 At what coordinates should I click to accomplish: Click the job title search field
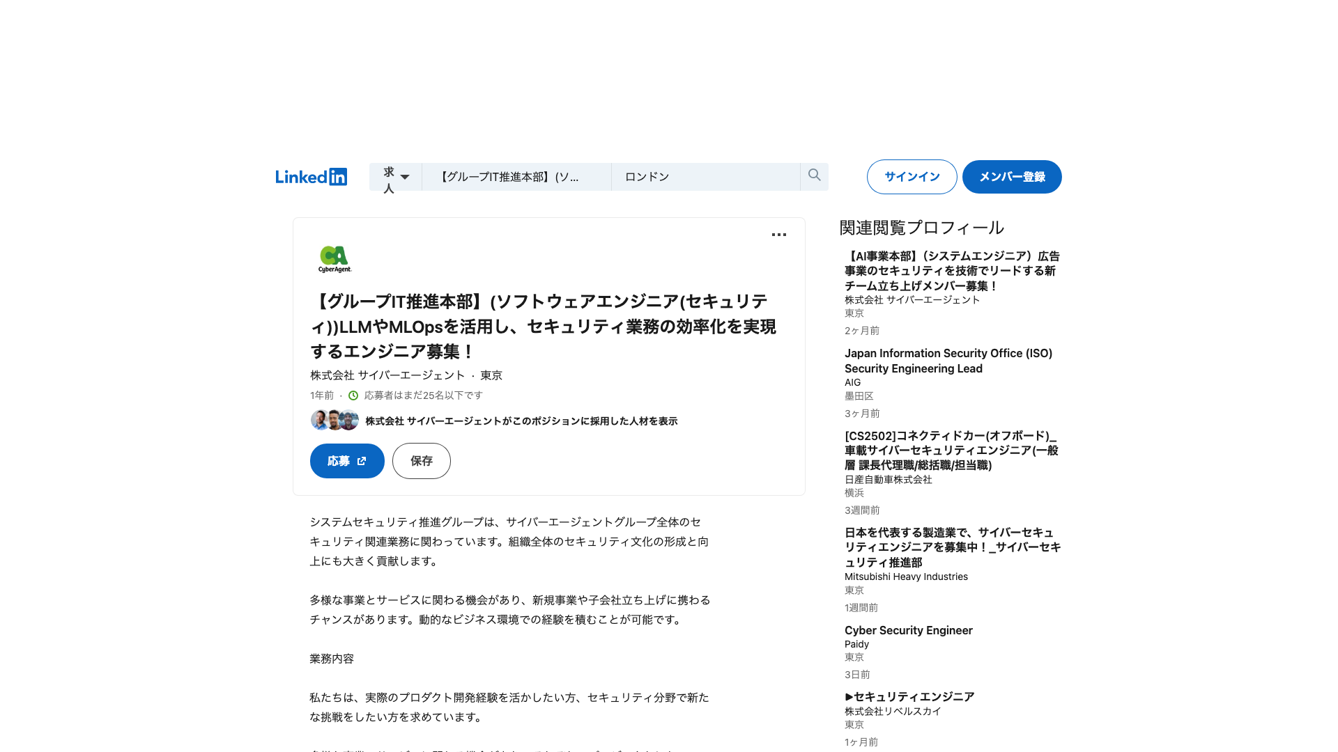pyautogui.click(x=516, y=177)
